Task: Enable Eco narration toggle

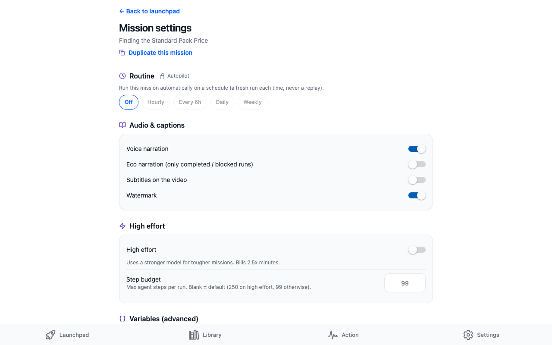Action: click(x=417, y=164)
